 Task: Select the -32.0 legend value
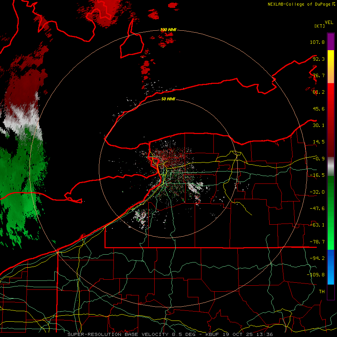click(x=317, y=192)
